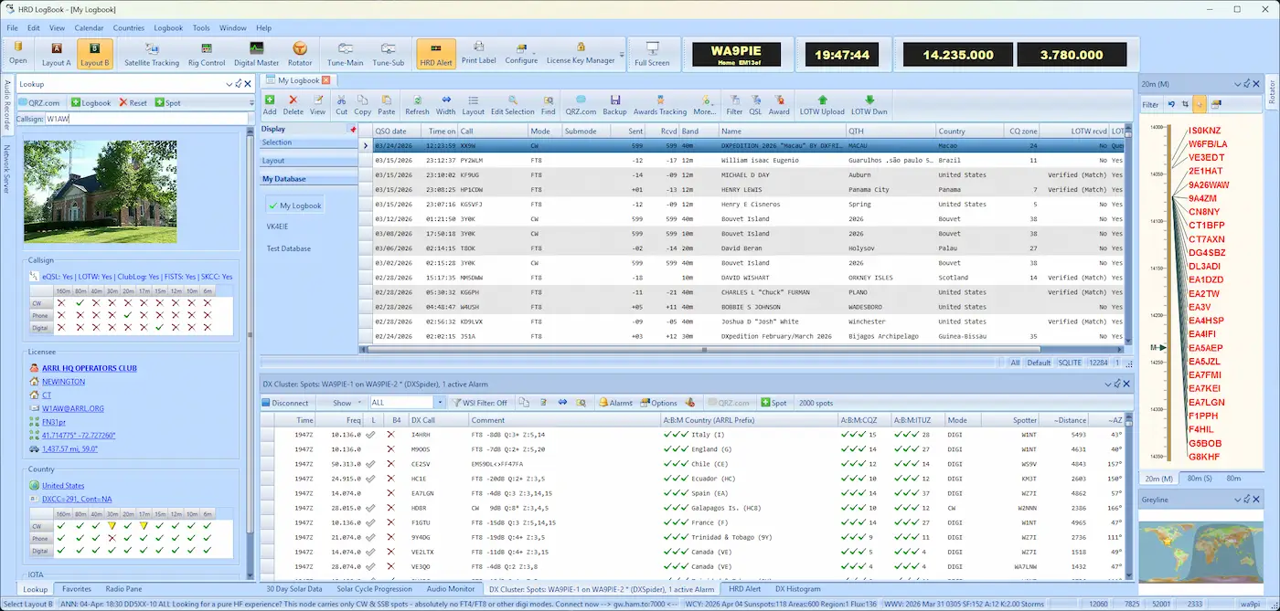Refresh the logbook entries

[417, 103]
